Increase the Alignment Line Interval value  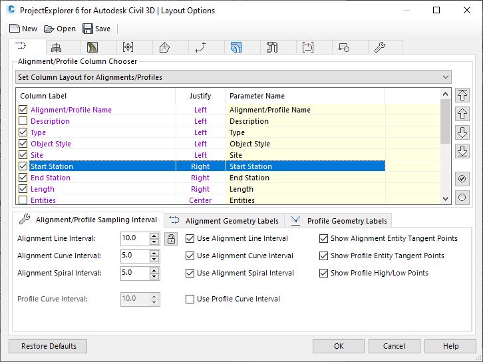point(154,236)
